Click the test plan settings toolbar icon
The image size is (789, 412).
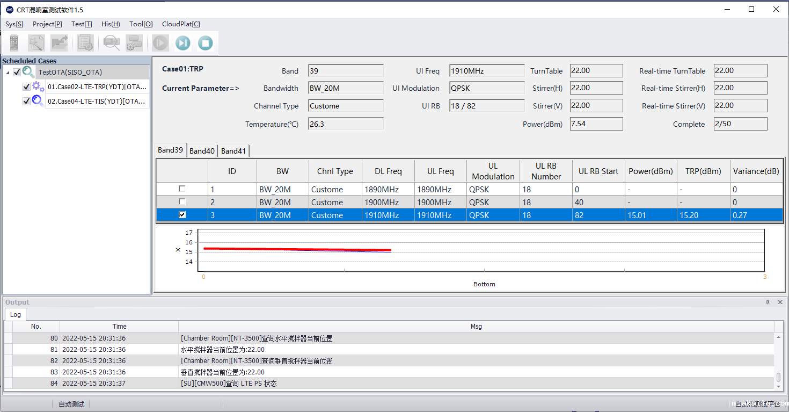pyautogui.click(x=85, y=43)
